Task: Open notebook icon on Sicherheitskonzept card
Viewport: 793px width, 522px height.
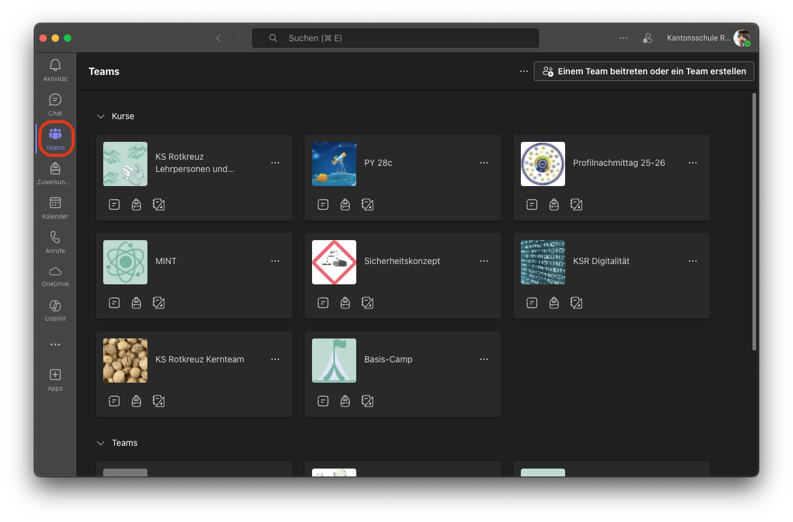Action: pos(323,303)
